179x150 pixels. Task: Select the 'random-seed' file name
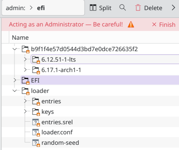60,143
